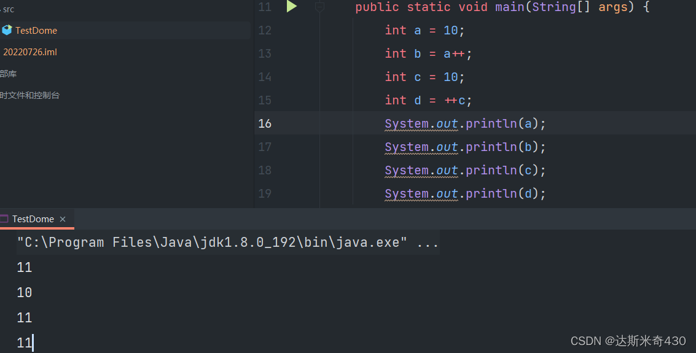Click line number 19 in gutter
This screenshot has width=696, height=353.
tap(265, 193)
